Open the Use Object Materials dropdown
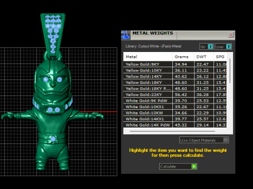253x189 pixels. [204, 140]
